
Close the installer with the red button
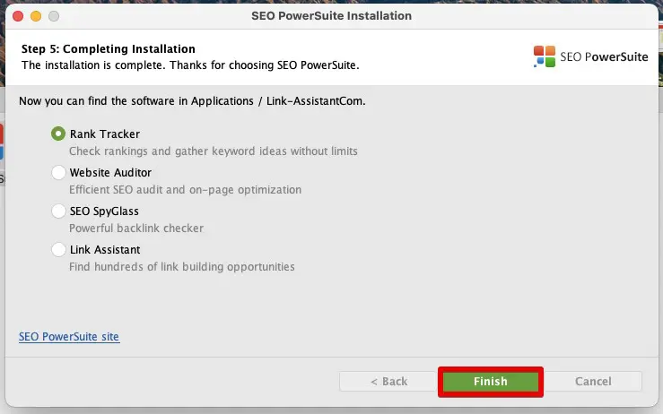[x=19, y=16]
